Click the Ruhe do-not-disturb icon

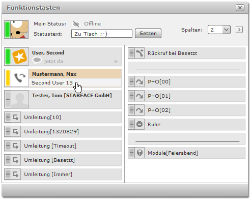pyautogui.click(x=140, y=124)
